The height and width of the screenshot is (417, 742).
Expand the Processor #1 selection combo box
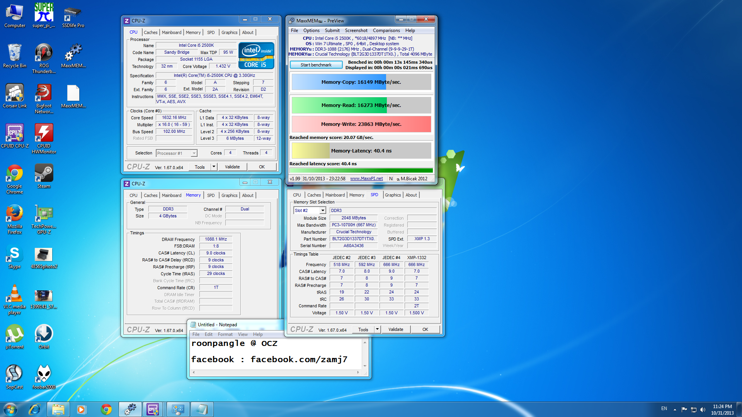tap(194, 153)
